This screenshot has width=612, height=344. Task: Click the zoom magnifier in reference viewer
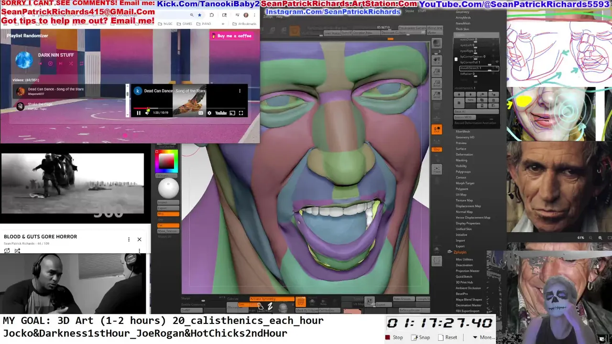click(x=600, y=237)
